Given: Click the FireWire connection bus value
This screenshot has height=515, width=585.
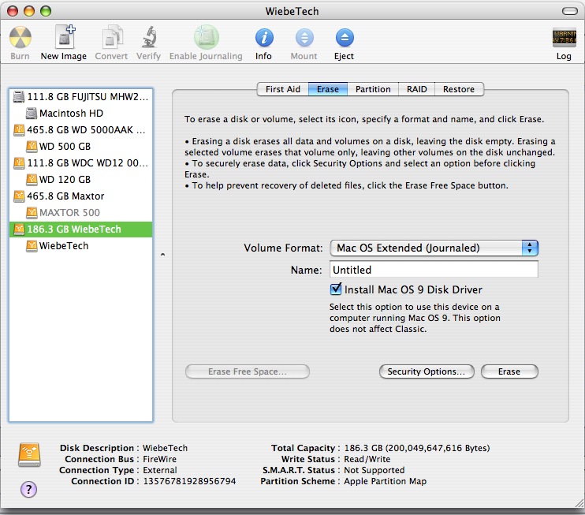Looking at the screenshot, I should click(160, 459).
